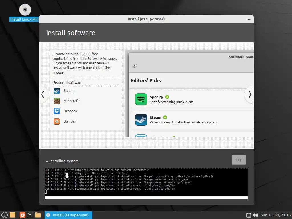The image size is (292, 219).
Task: Go to the next slide with the right arrow
Action: (x=250, y=94)
